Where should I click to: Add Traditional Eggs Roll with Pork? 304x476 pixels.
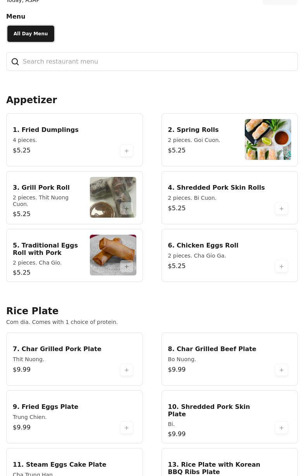pos(127,267)
